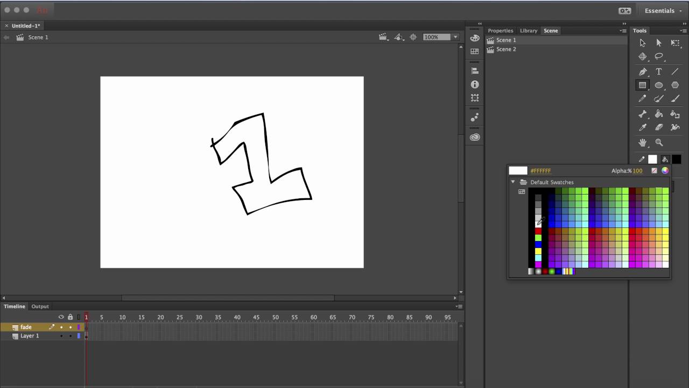Viewport: 689px width, 388px height.
Task: Open the Color panel palette icon
Action: (x=475, y=38)
